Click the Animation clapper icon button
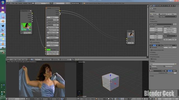This screenshot has height=100, width=179. (163, 14)
